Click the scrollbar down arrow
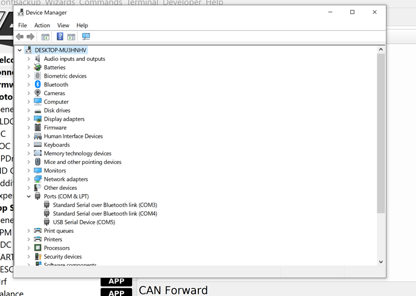Screen dimensions: 416x296 tap(381, 262)
